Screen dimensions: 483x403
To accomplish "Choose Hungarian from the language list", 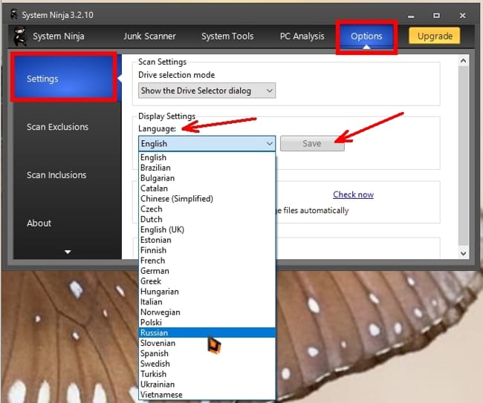I will pyautogui.click(x=207, y=292).
